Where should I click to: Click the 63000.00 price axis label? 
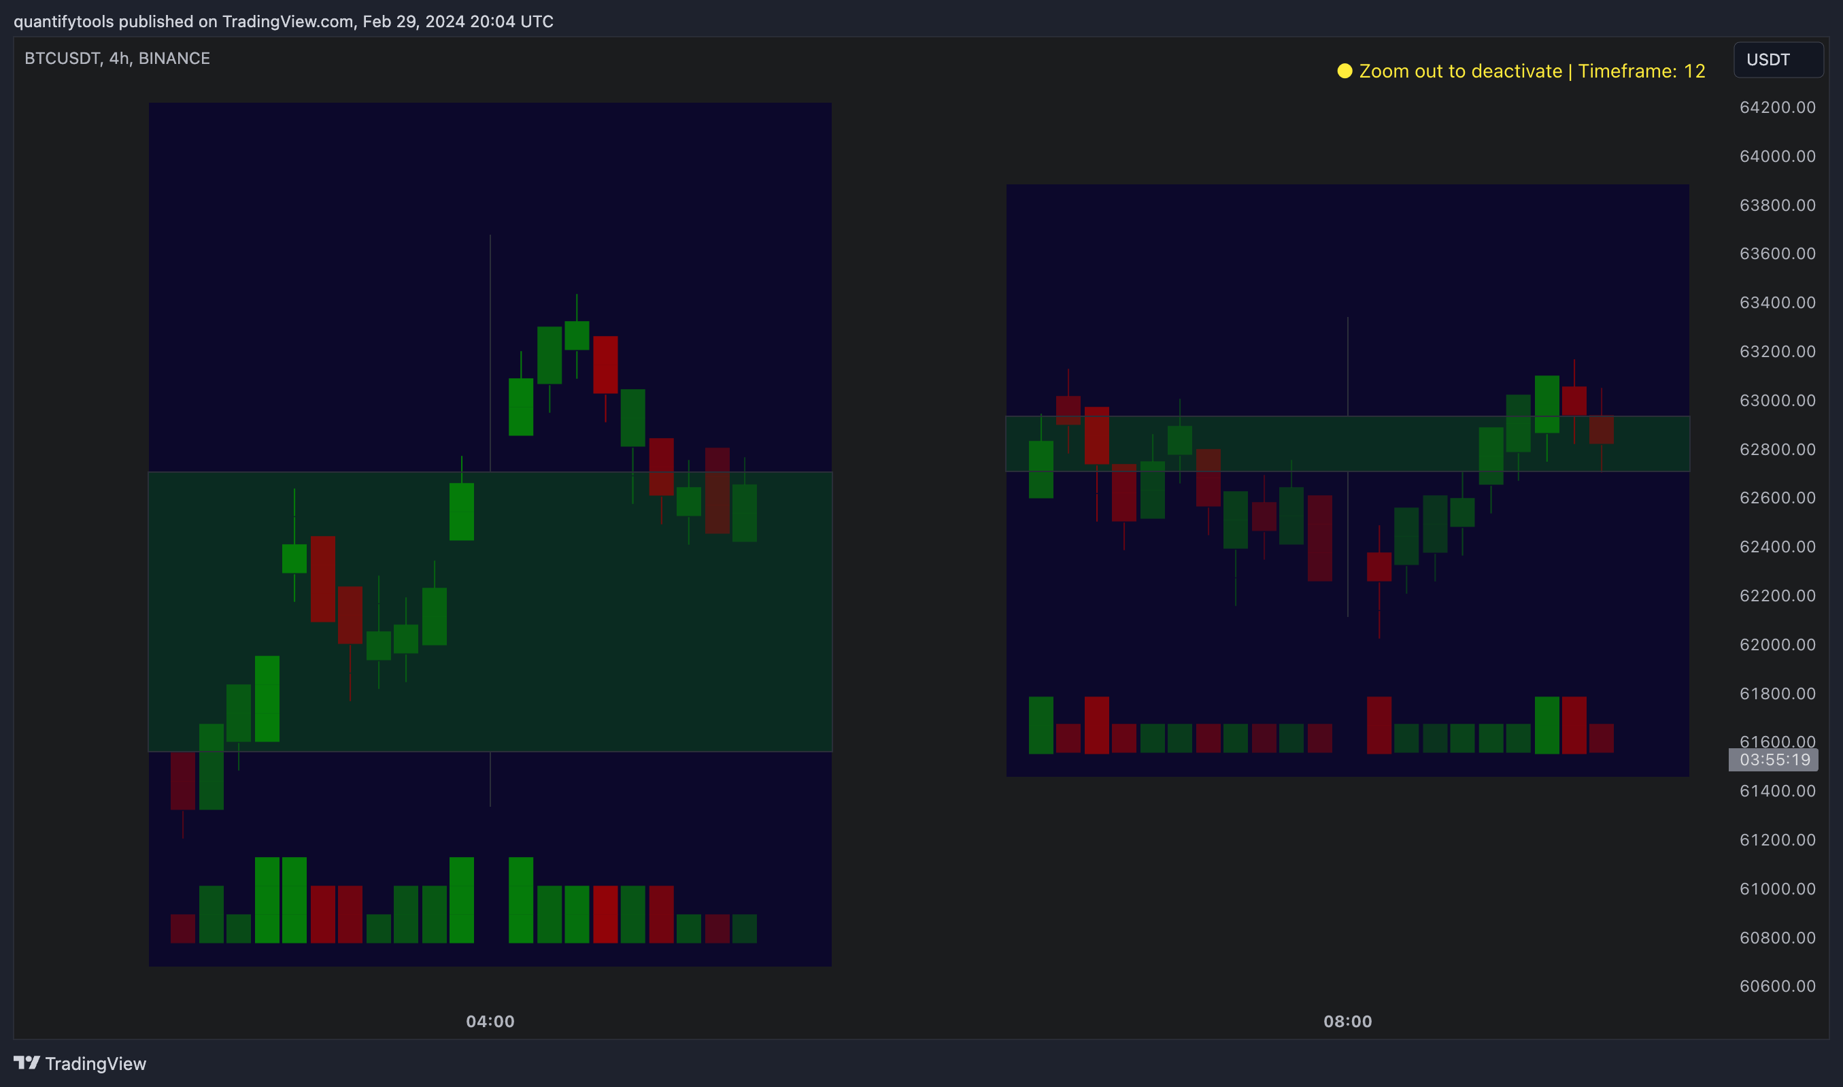[1778, 401]
